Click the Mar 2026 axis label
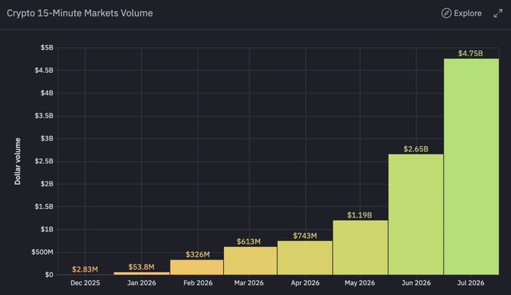Screen dimensions: 511x295 point(249,283)
